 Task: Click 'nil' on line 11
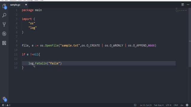(36, 54)
